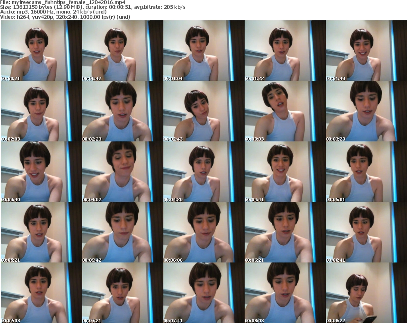This screenshot has width=408, height=323.
Task: Open the 00:04:20 thumbnail
Action: point(204,172)
